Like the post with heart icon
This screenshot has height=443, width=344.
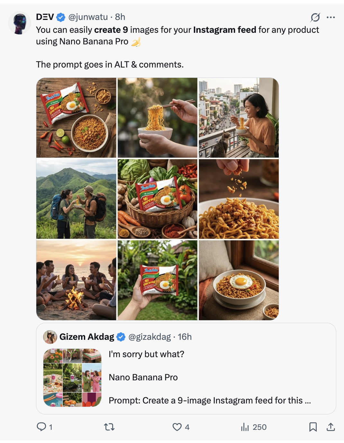[177, 427]
